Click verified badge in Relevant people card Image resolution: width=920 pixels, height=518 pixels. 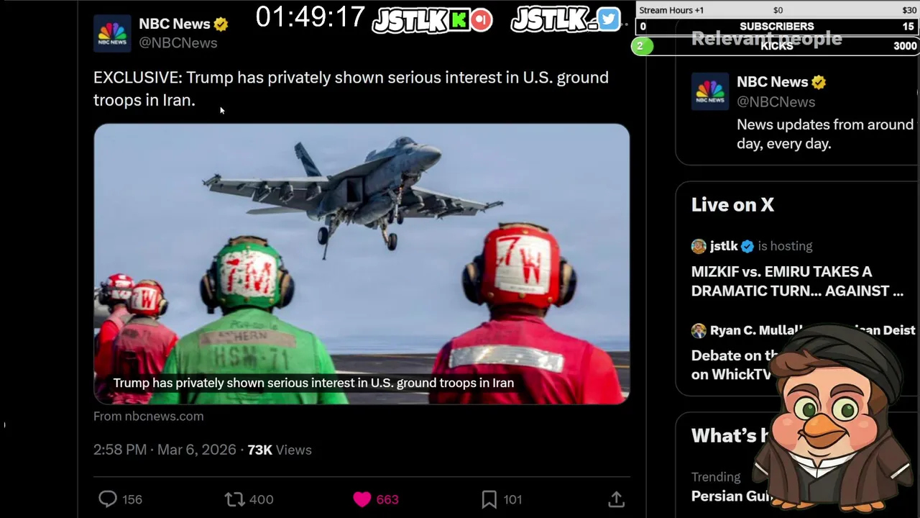(819, 82)
